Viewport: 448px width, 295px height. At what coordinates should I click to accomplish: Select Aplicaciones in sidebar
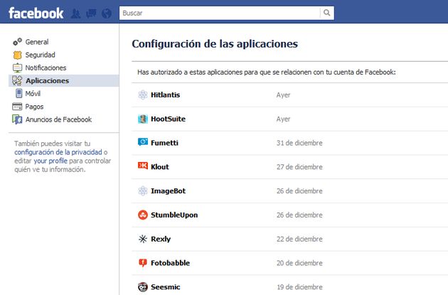click(48, 81)
